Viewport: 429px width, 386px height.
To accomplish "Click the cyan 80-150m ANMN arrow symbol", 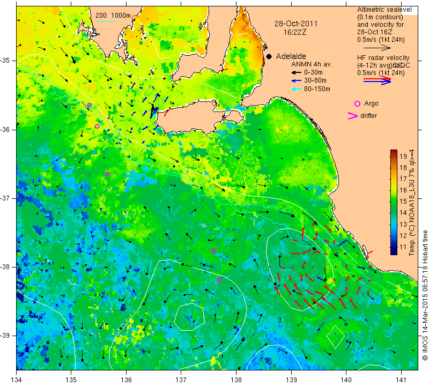I will point(296,89).
